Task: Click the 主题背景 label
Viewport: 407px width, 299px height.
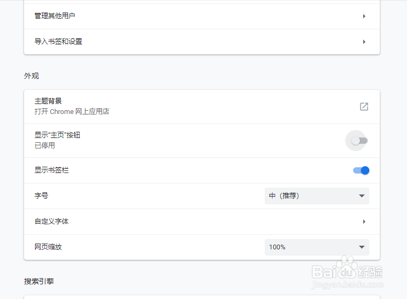Action: pos(48,101)
